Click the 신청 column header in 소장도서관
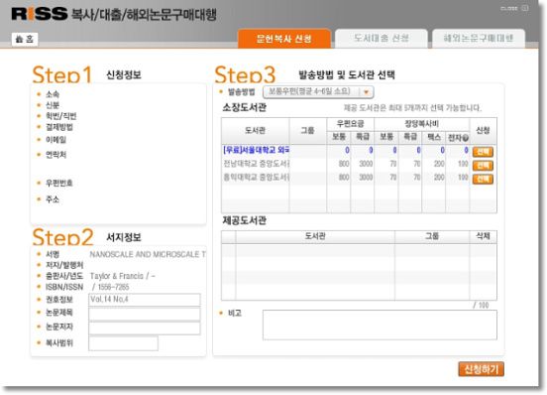Image resolution: width=547 pixels, height=395 pixels. coord(484,131)
